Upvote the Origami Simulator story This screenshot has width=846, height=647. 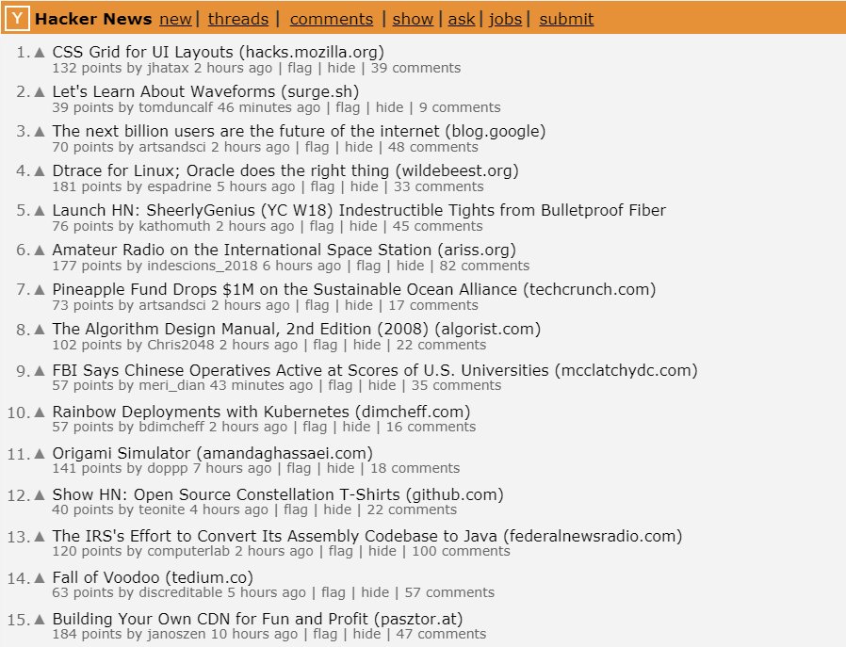(x=40, y=454)
